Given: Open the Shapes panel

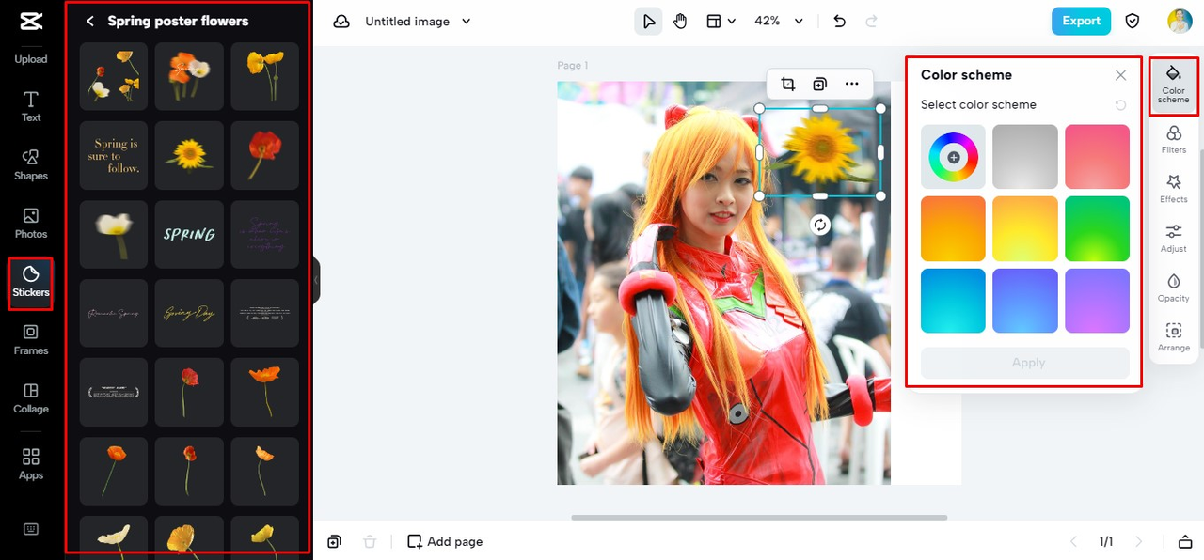Looking at the screenshot, I should pyautogui.click(x=31, y=164).
